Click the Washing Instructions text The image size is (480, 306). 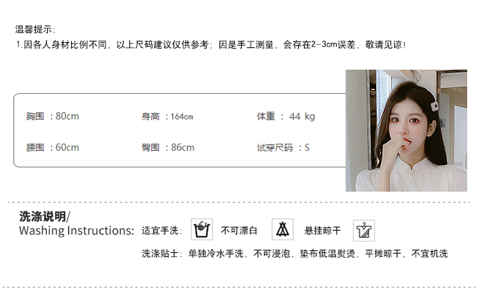[77, 231]
